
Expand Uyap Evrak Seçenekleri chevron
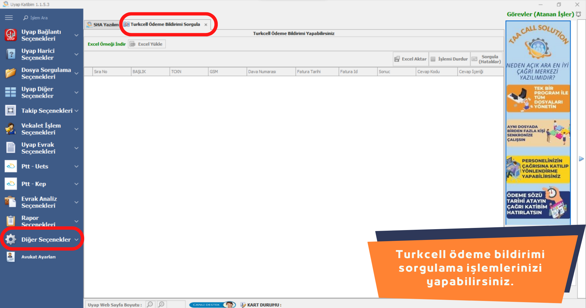pyautogui.click(x=76, y=148)
